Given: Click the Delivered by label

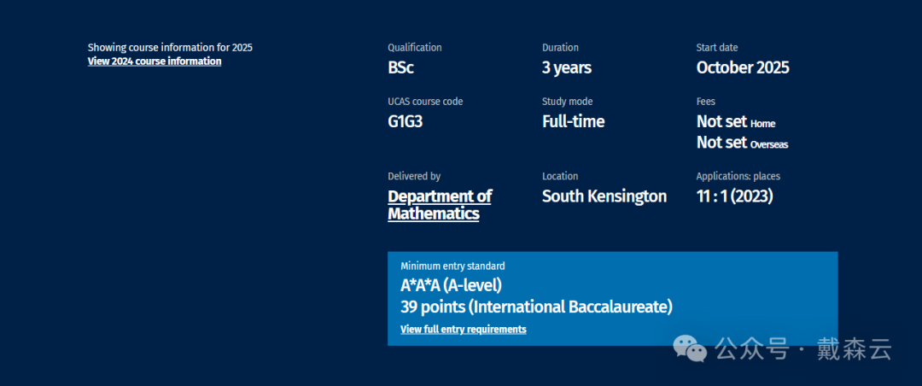Looking at the screenshot, I should 414,177.
